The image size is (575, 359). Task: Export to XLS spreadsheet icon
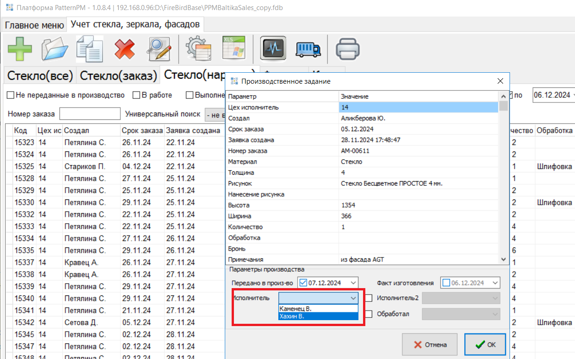click(x=234, y=48)
